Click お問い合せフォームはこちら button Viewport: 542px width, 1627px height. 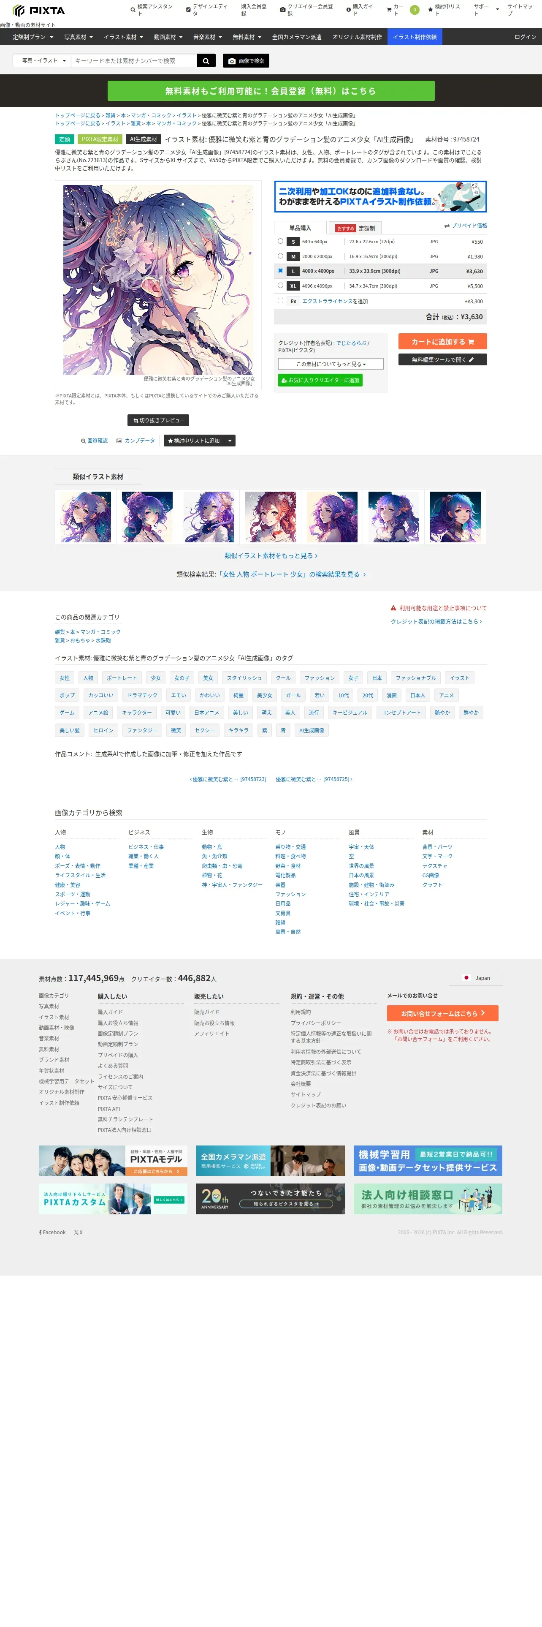[442, 1013]
